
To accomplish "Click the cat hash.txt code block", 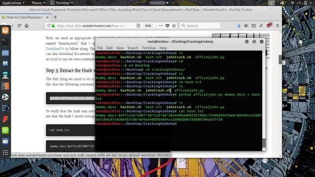I will [70, 130].
